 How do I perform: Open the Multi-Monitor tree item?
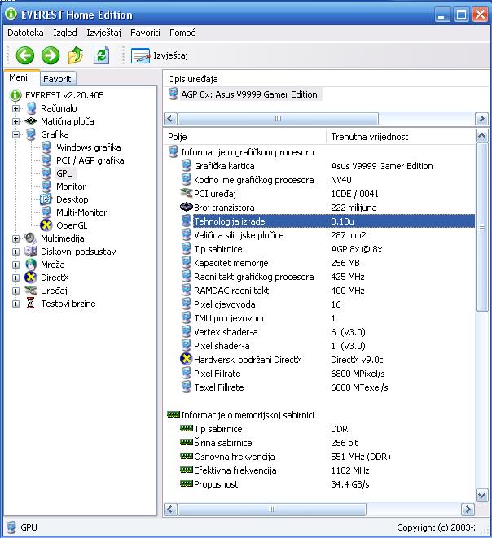81,212
